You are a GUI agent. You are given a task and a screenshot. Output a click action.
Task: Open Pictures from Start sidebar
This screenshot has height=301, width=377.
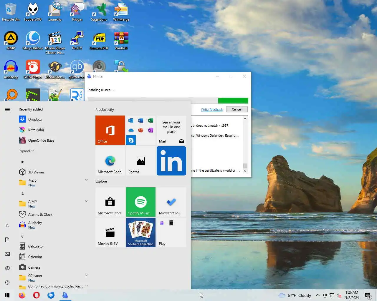coord(7,254)
